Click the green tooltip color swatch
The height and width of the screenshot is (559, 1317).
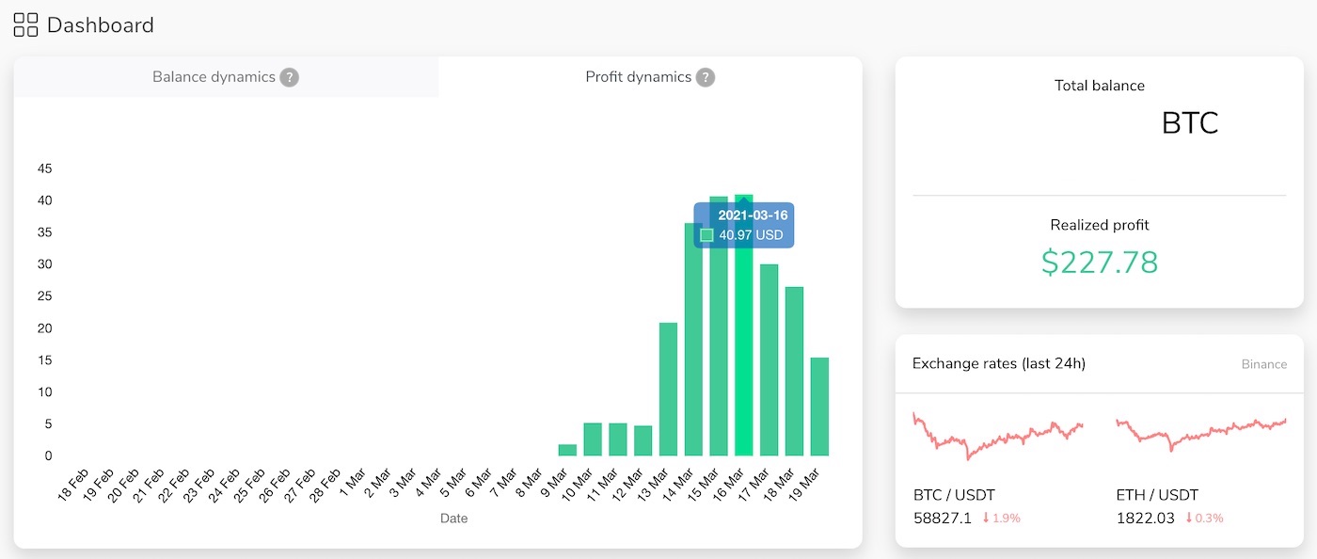(707, 235)
